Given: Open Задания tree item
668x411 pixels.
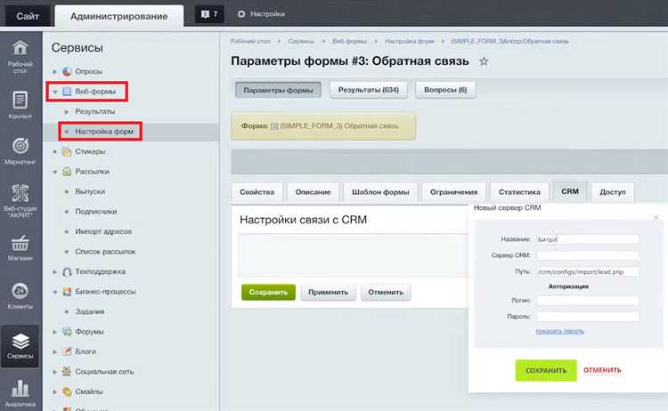Looking at the screenshot, I should tap(90, 311).
